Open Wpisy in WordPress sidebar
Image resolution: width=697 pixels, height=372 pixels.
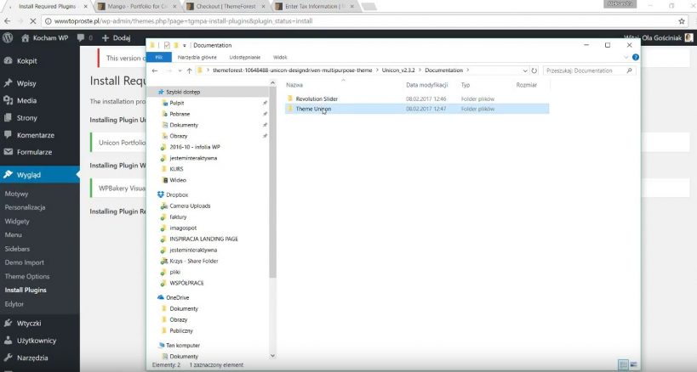pyautogui.click(x=26, y=83)
